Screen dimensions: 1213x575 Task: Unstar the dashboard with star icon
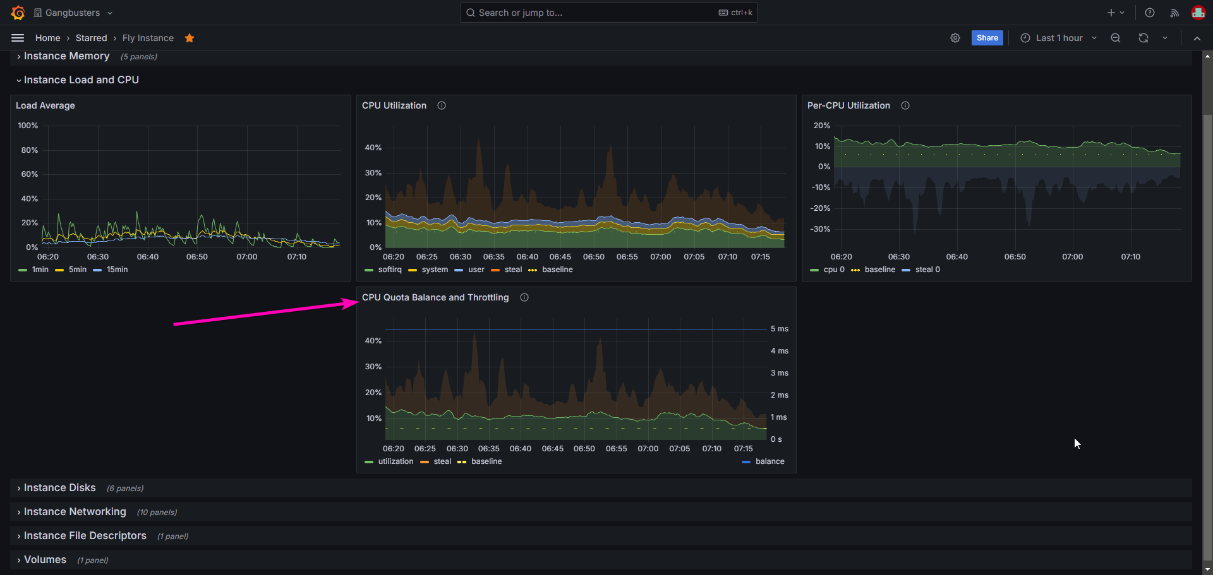click(190, 38)
